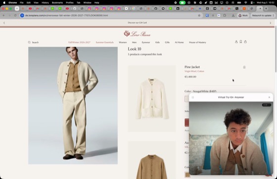The height and width of the screenshot is (179, 277).
Task: Open the Help menu
Action: [96, 2]
